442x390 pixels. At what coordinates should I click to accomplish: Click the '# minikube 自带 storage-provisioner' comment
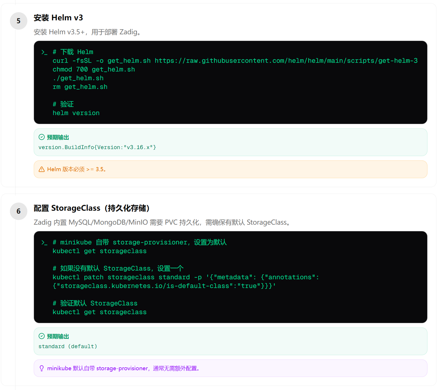[x=140, y=242]
